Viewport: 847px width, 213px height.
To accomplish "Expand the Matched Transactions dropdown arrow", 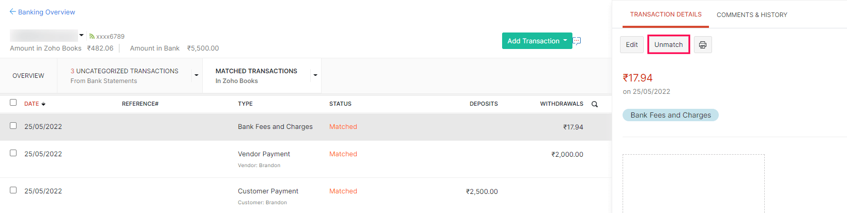I will click(315, 75).
